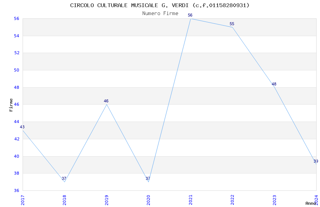
Task: Click the data label 55 for 2022
Action: click(232, 24)
